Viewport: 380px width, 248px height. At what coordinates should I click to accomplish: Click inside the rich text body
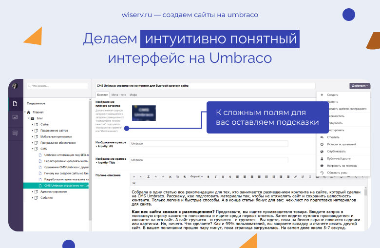click(x=247, y=209)
